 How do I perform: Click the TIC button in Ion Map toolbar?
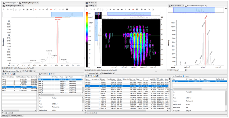[x=114, y=9]
